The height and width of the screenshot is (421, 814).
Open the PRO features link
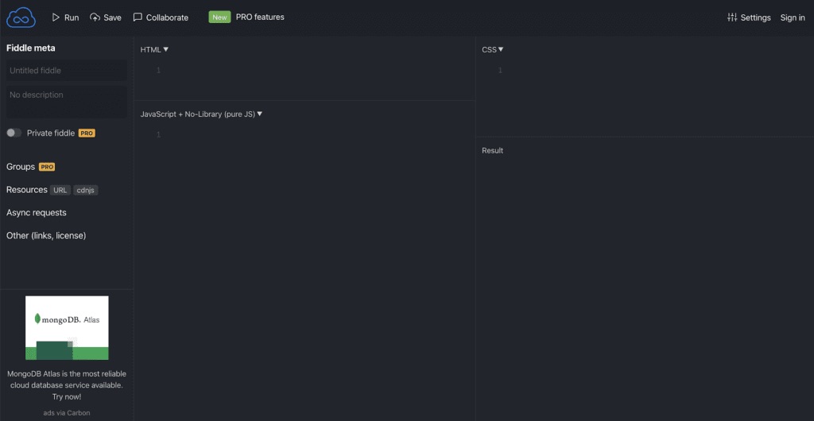tap(260, 17)
